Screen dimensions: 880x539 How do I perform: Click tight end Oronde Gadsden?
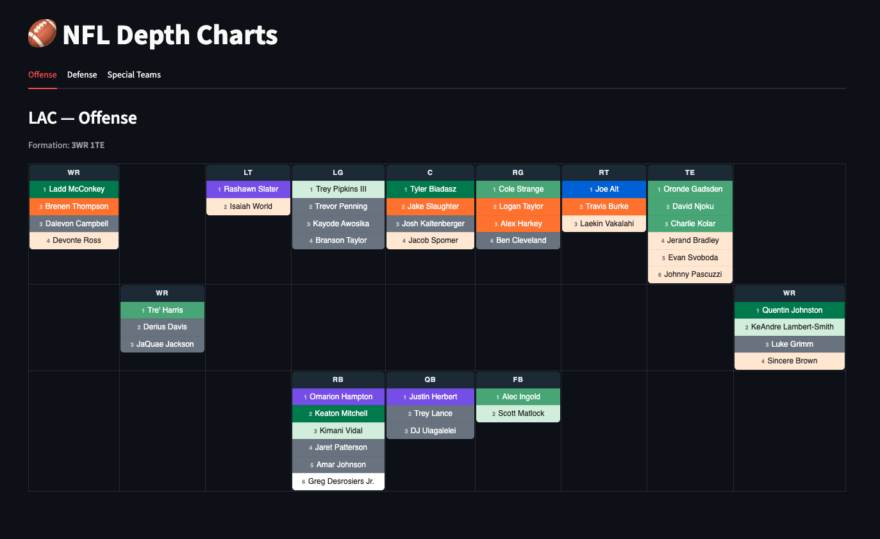coord(690,190)
